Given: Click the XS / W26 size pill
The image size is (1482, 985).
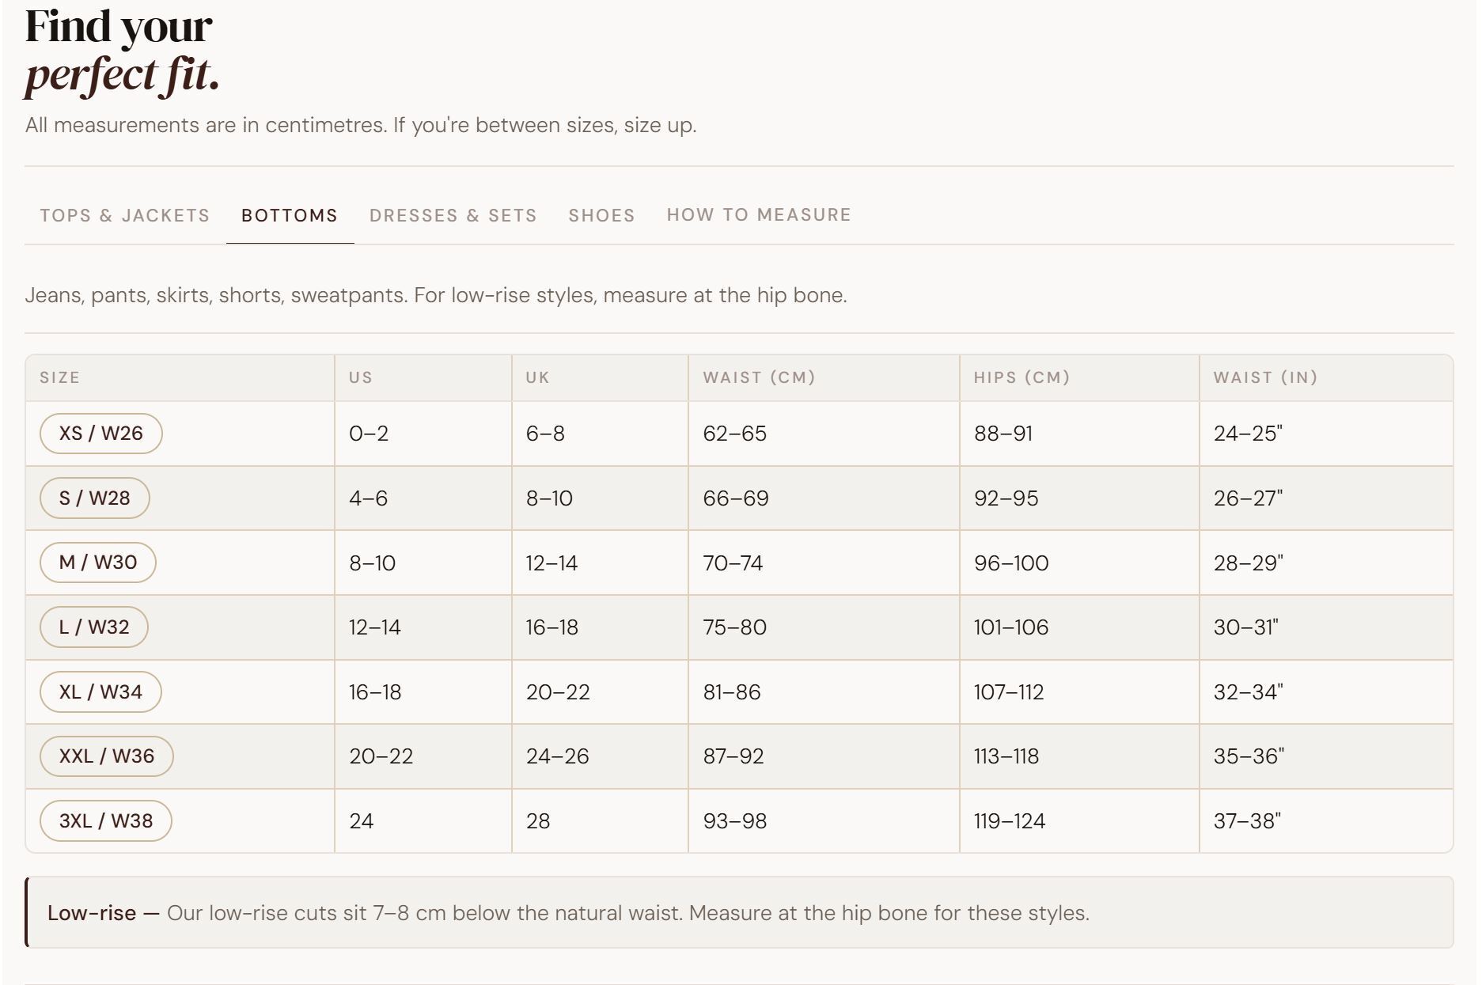Looking at the screenshot, I should click(100, 434).
